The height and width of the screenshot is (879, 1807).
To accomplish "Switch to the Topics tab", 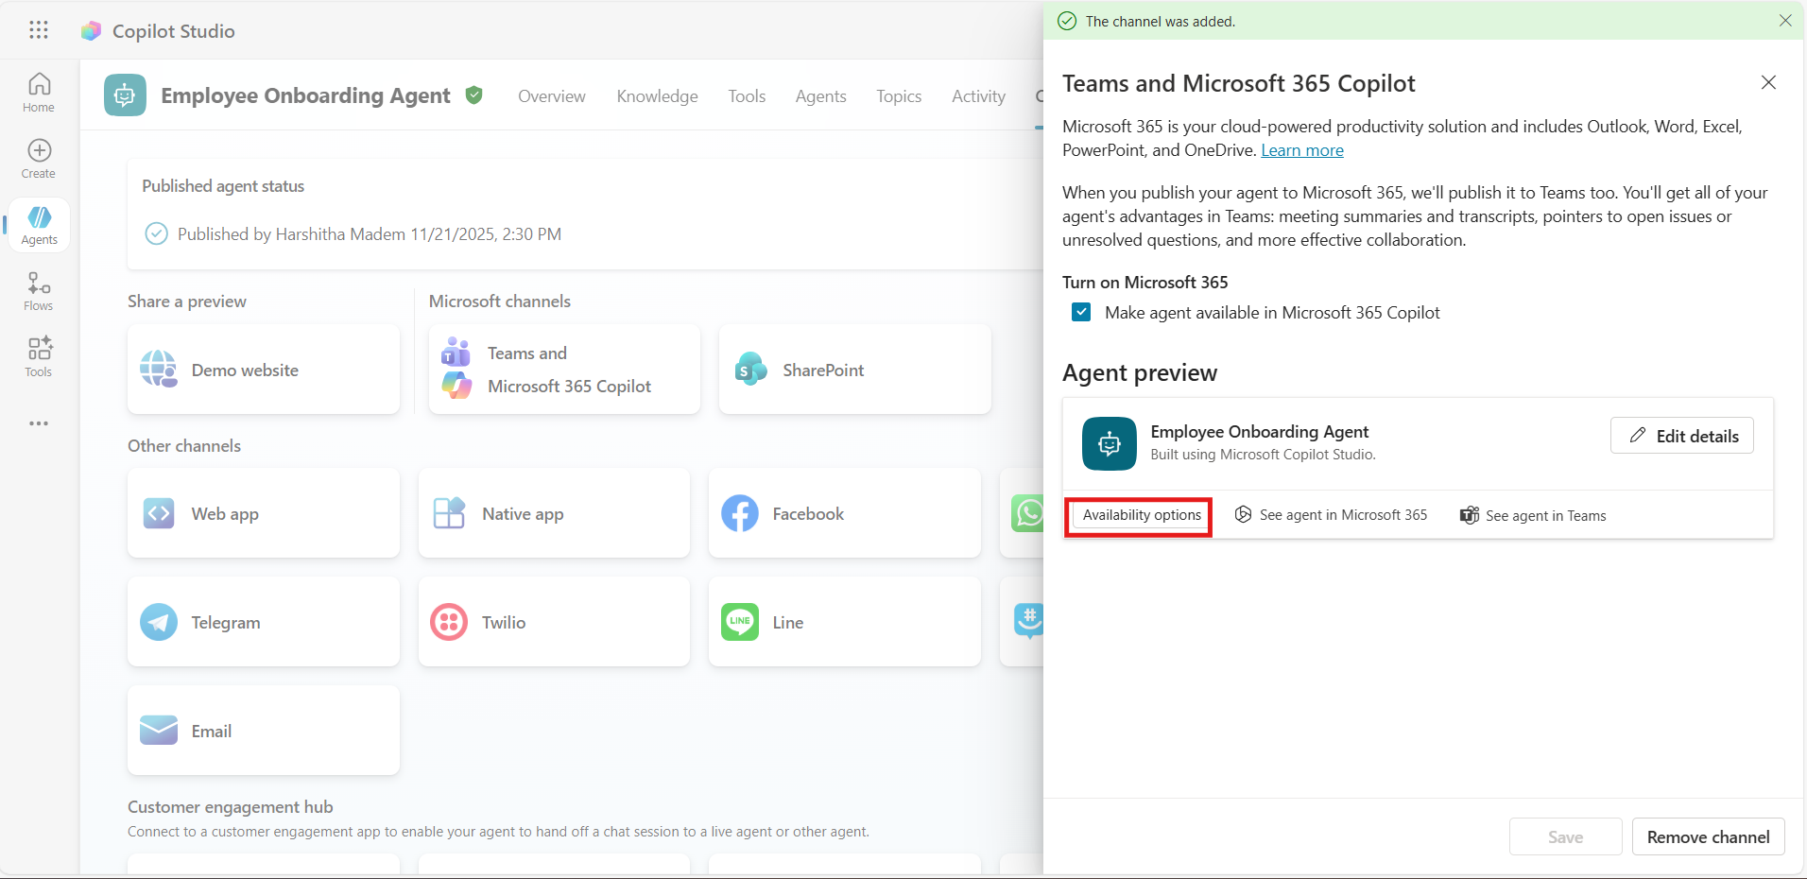I will pos(898,96).
